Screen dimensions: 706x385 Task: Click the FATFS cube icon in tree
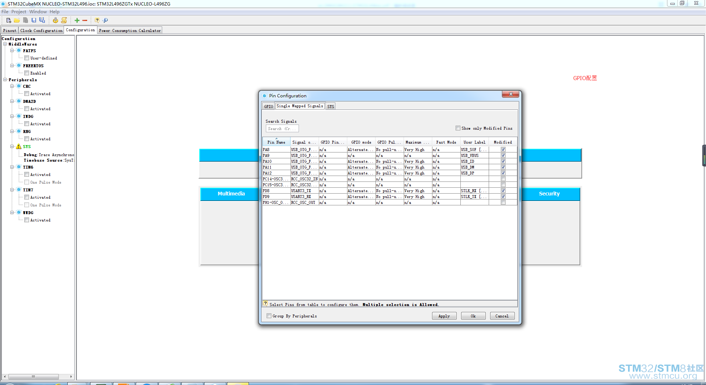[19, 51]
